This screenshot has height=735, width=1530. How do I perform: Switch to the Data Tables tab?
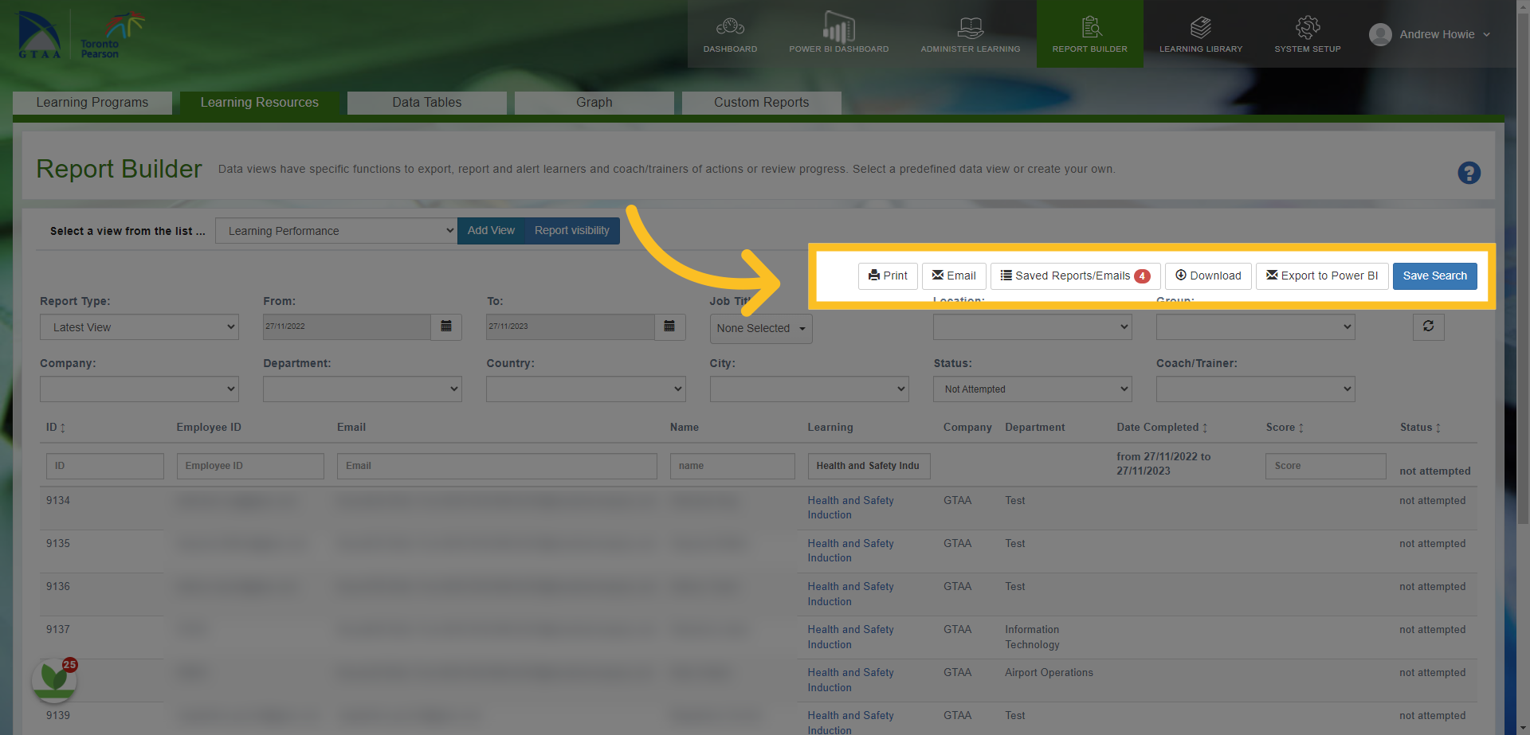coord(427,103)
